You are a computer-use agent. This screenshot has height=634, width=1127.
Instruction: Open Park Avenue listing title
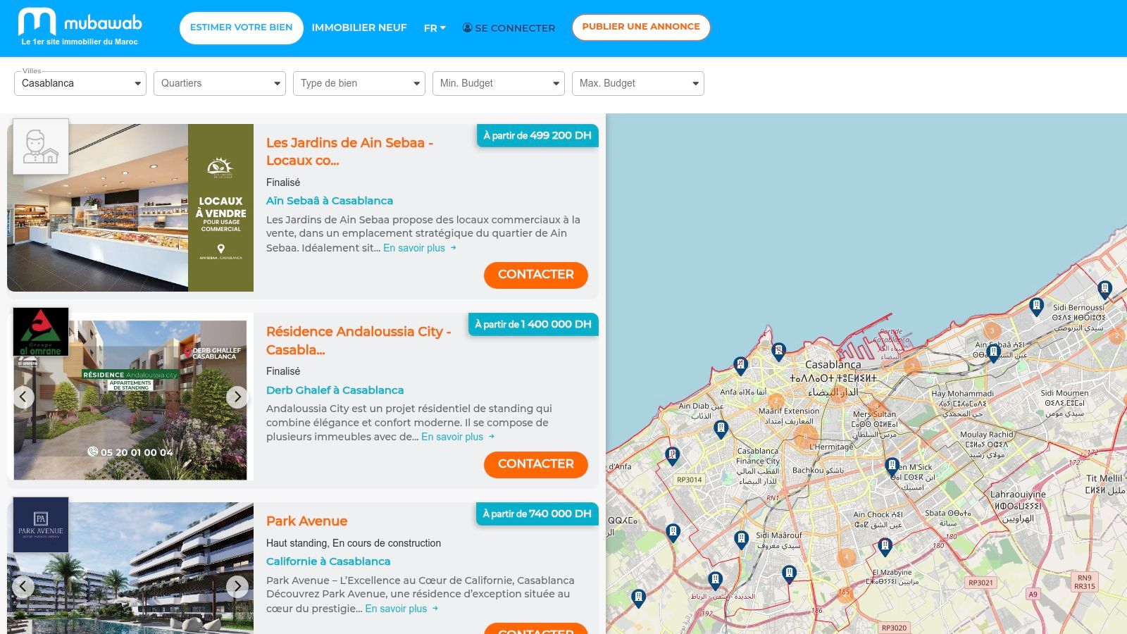tap(306, 521)
